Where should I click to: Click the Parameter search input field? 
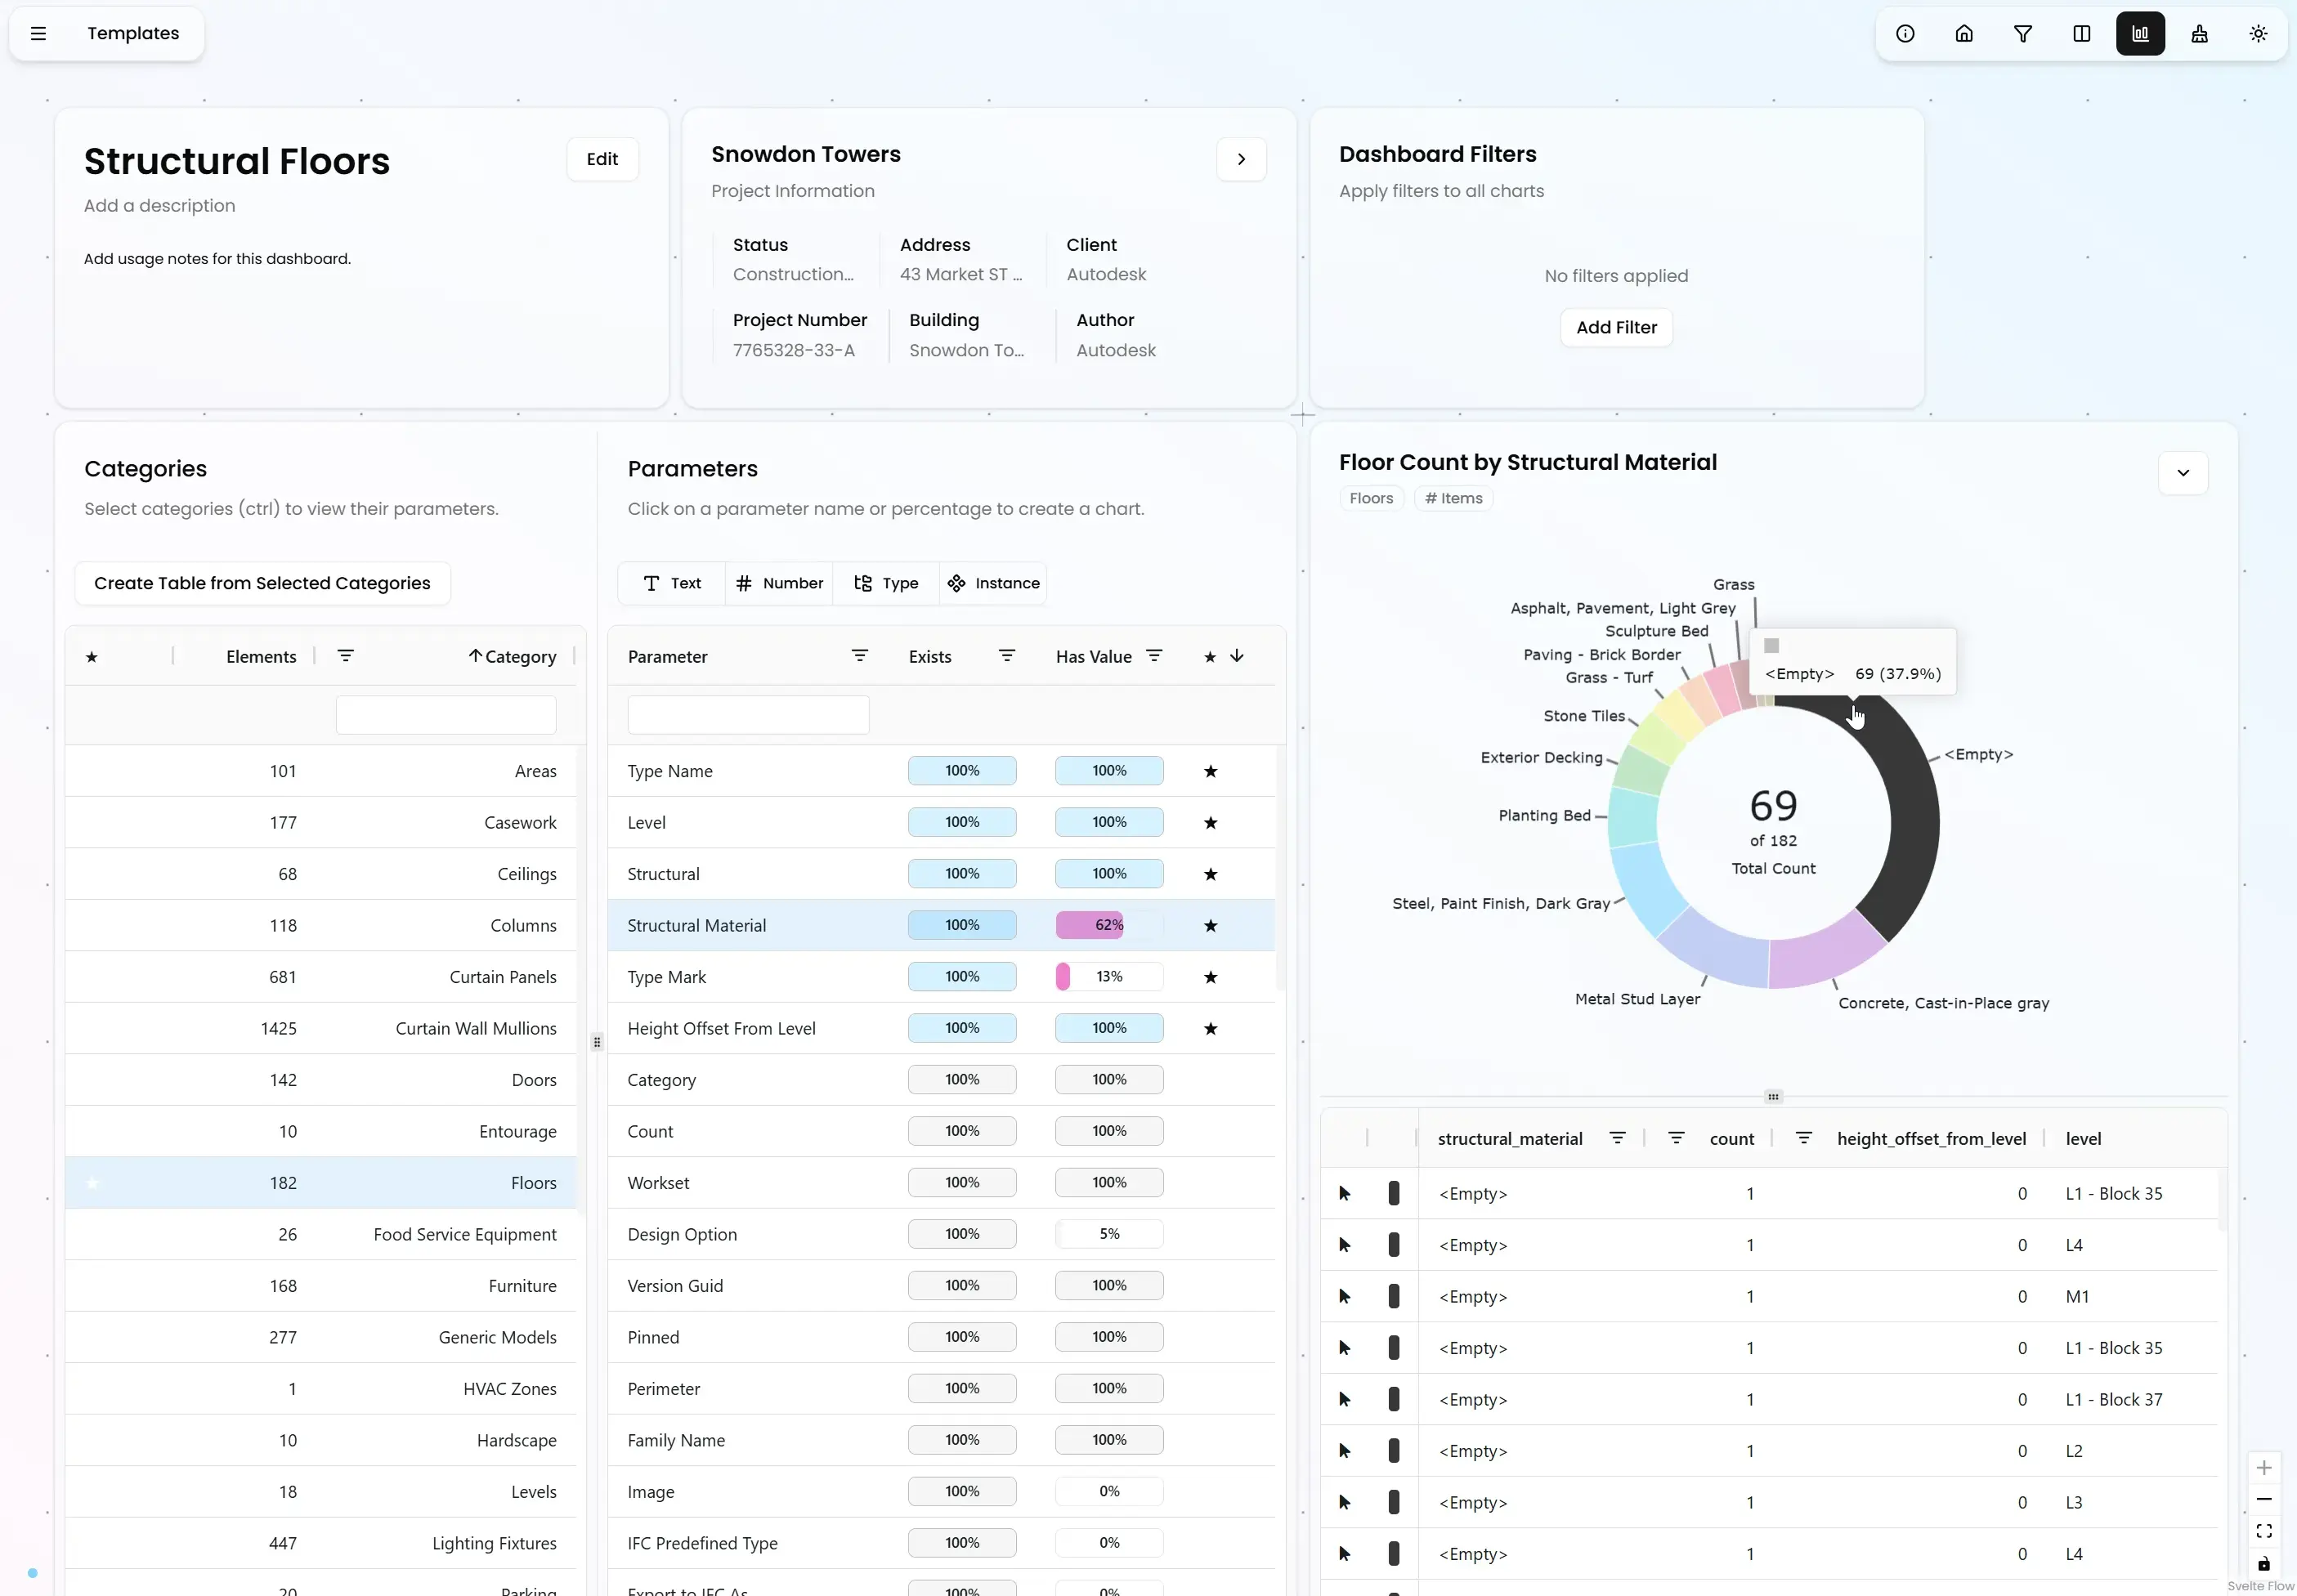click(x=748, y=715)
